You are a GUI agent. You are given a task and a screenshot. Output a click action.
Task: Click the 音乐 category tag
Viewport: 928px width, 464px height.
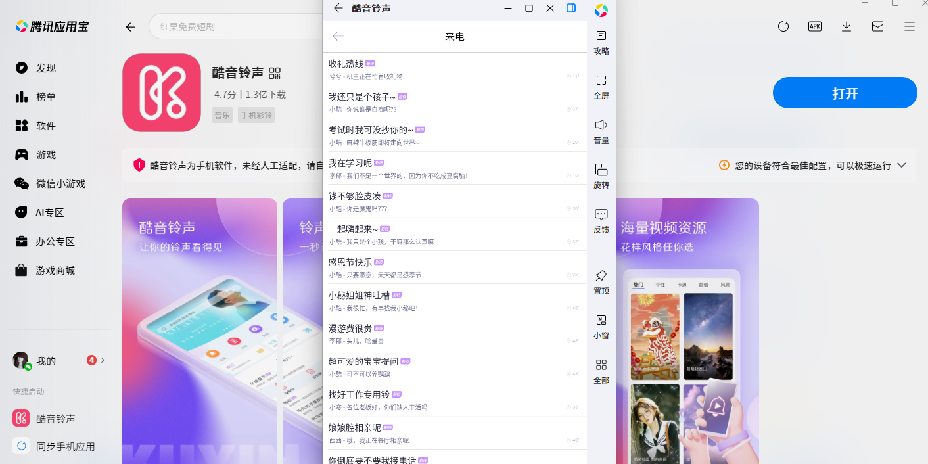[222, 115]
